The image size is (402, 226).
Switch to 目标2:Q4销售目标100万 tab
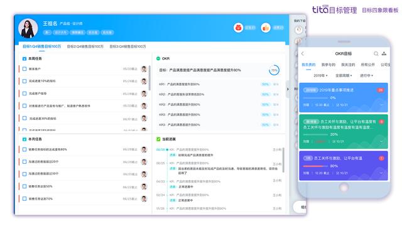85,46
